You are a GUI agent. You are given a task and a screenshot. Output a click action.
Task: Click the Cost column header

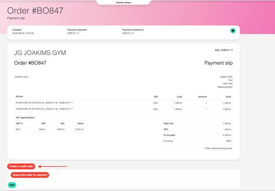pyautogui.click(x=179, y=97)
